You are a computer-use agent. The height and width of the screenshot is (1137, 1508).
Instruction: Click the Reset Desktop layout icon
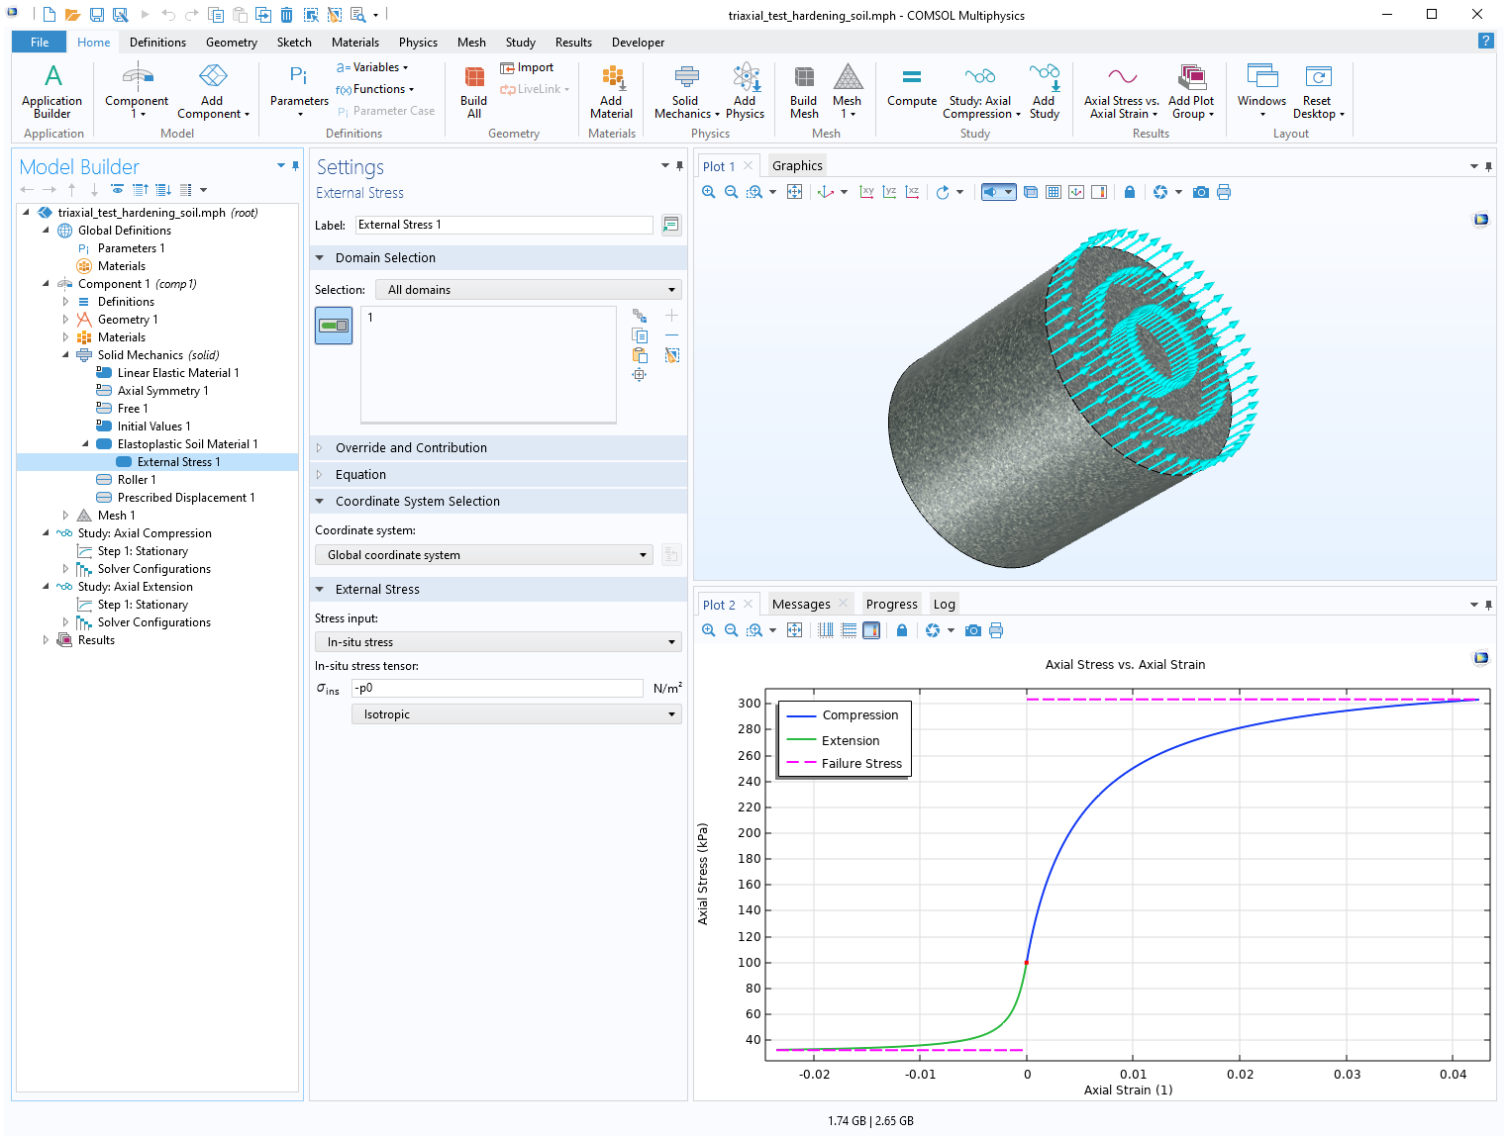pos(1317,91)
